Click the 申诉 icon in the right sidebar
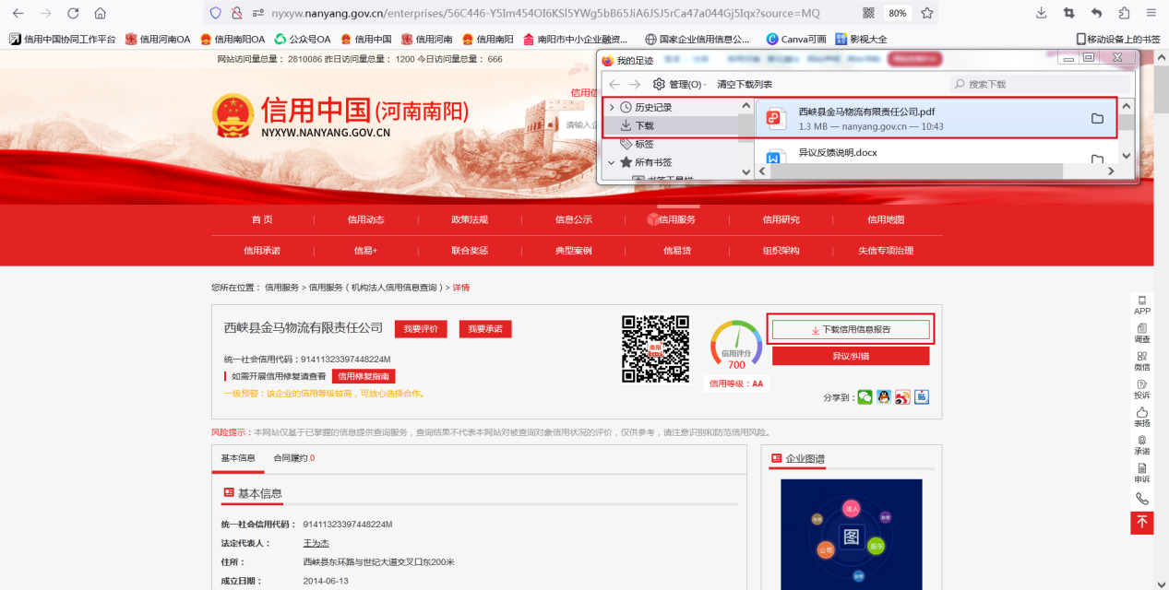This screenshot has width=1169, height=590. (1142, 473)
